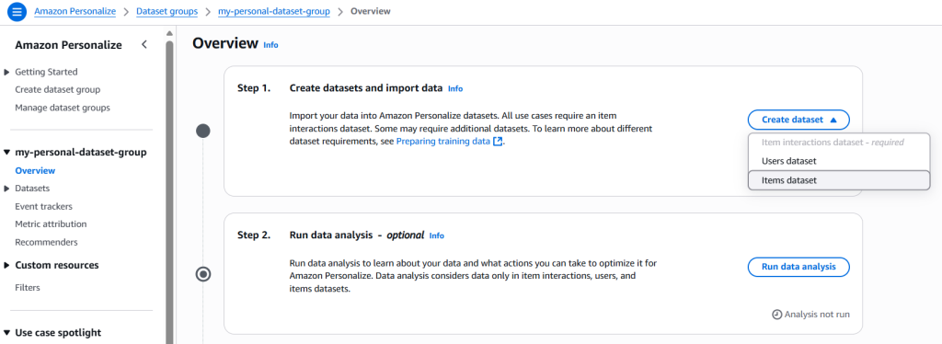Viewport: 942px width, 344px height.
Task: Expand the Datasets tree item
Action: [7, 189]
